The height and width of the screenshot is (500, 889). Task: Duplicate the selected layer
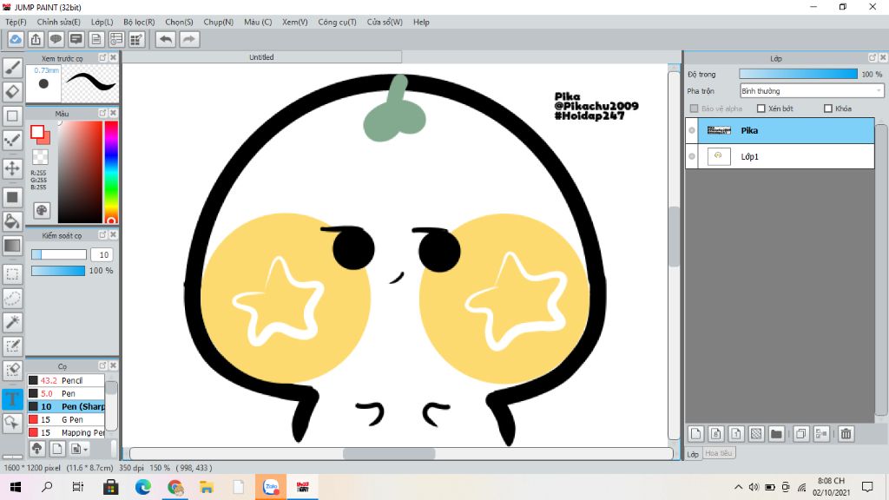click(800, 434)
